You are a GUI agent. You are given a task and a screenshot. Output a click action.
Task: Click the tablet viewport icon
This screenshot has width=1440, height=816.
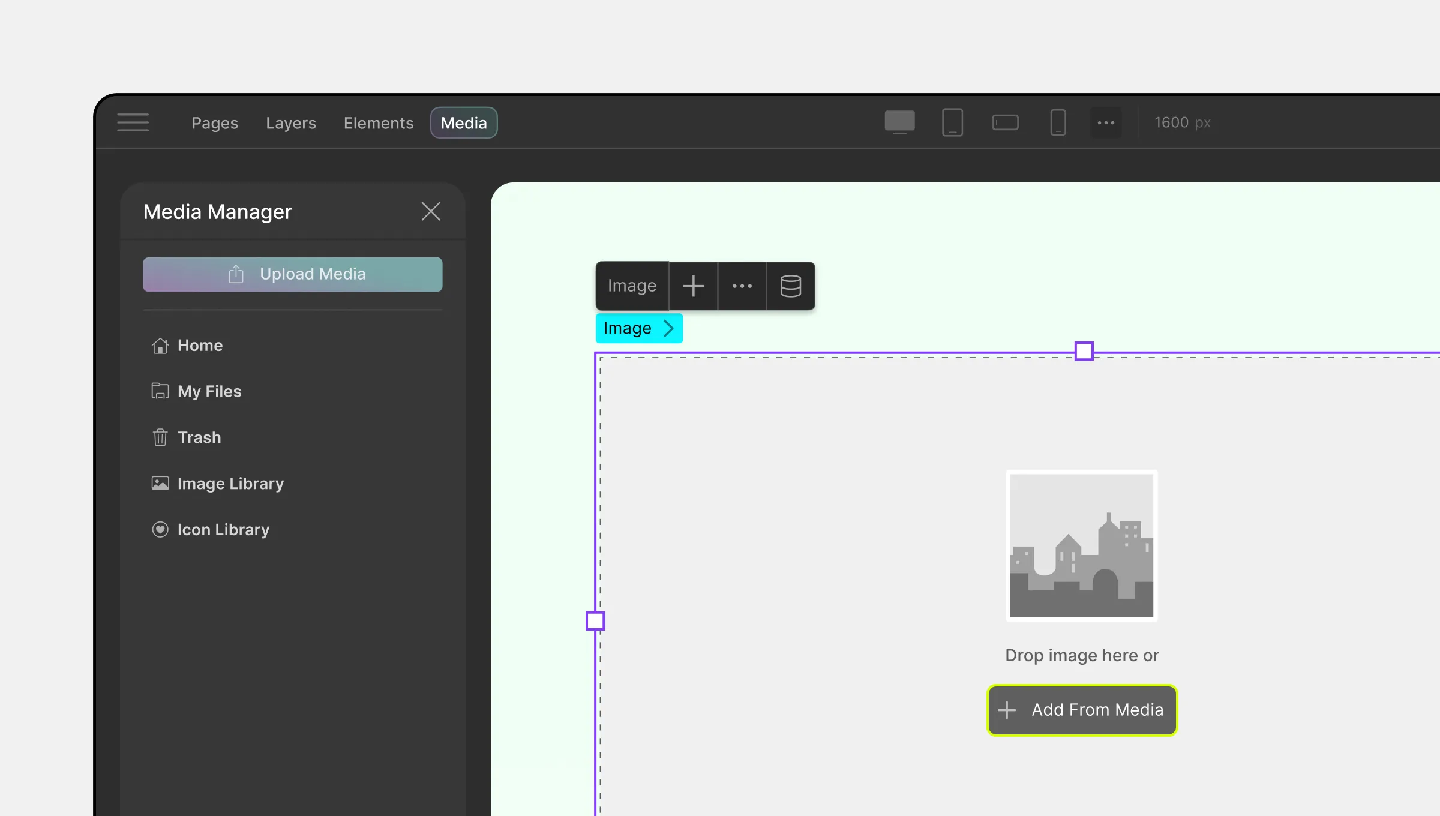pos(952,122)
